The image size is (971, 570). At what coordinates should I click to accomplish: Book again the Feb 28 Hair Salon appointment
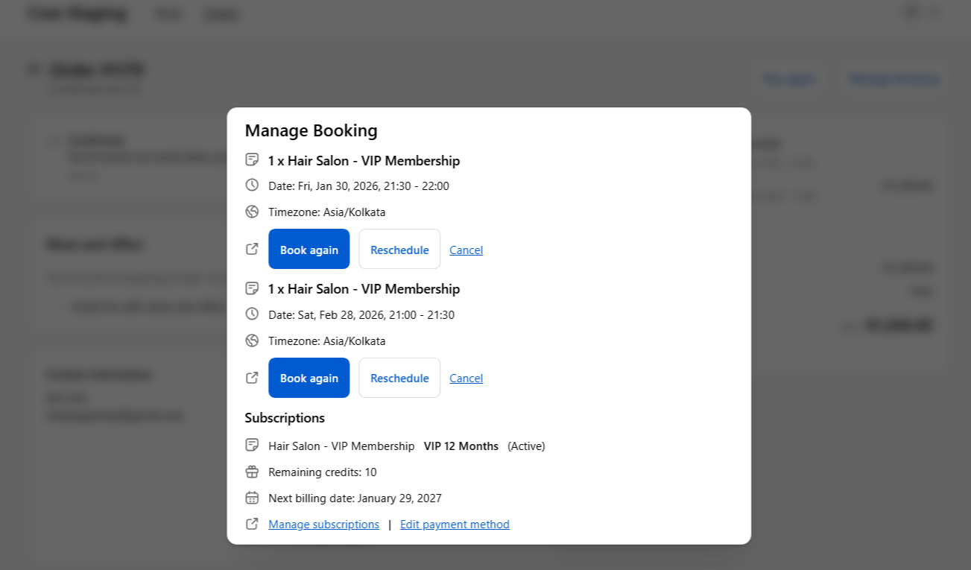point(309,378)
